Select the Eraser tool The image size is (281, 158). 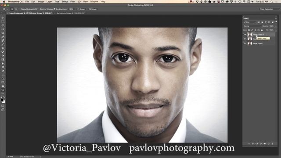pos(3,56)
